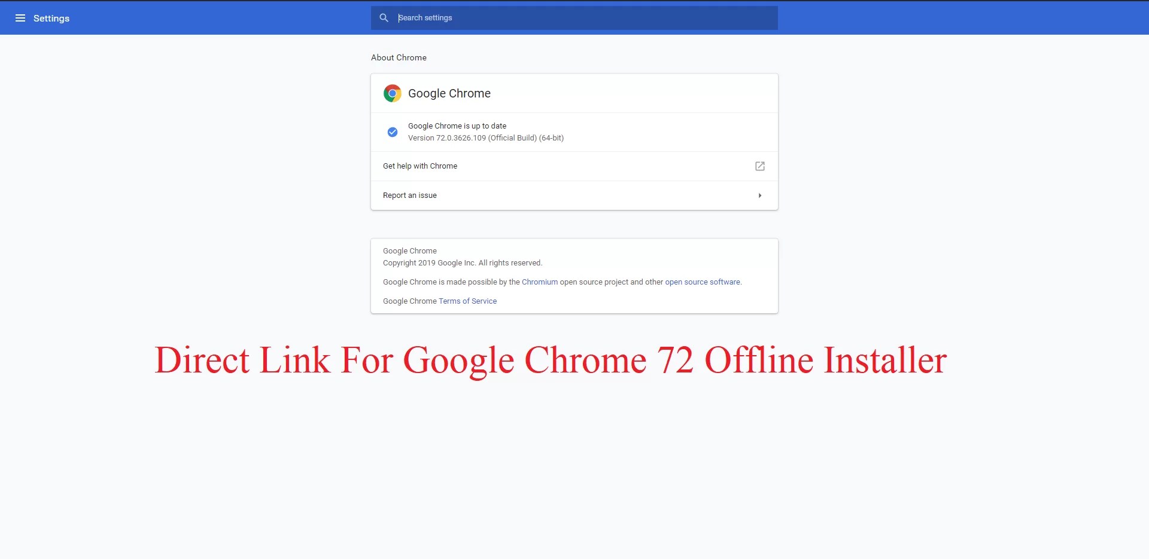Click the Settings title text
Image resolution: width=1149 pixels, height=559 pixels.
point(51,19)
